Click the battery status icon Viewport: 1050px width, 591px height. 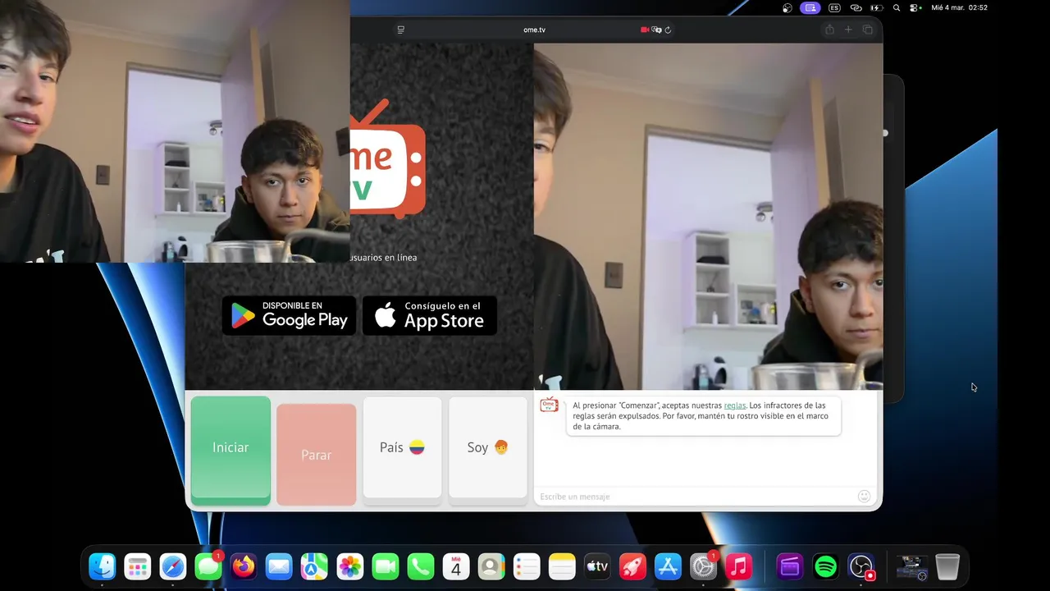(876, 7)
